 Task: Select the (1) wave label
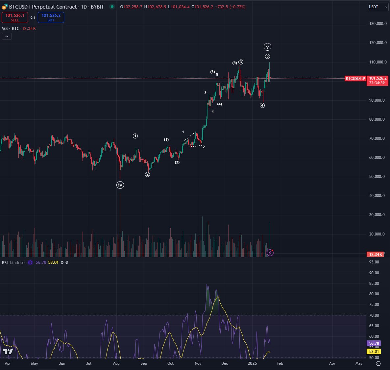pyautogui.click(x=166, y=139)
